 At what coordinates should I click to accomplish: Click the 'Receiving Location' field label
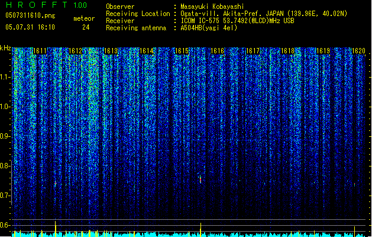[138, 14]
